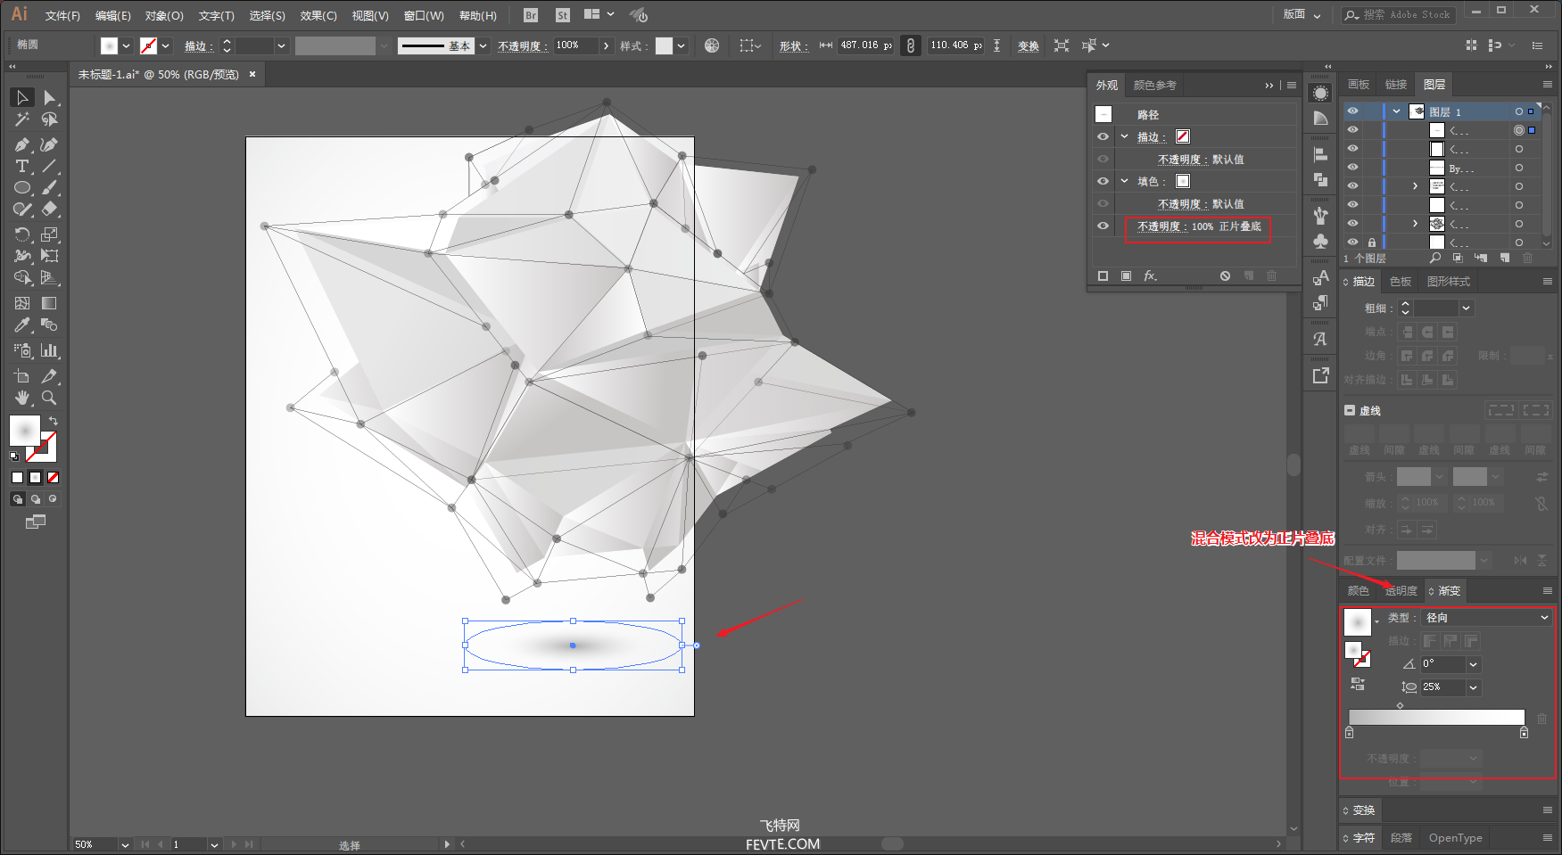1562x855 pixels.
Task: Hide the By... sublayer with its eye icon
Action: [1353, 168]
